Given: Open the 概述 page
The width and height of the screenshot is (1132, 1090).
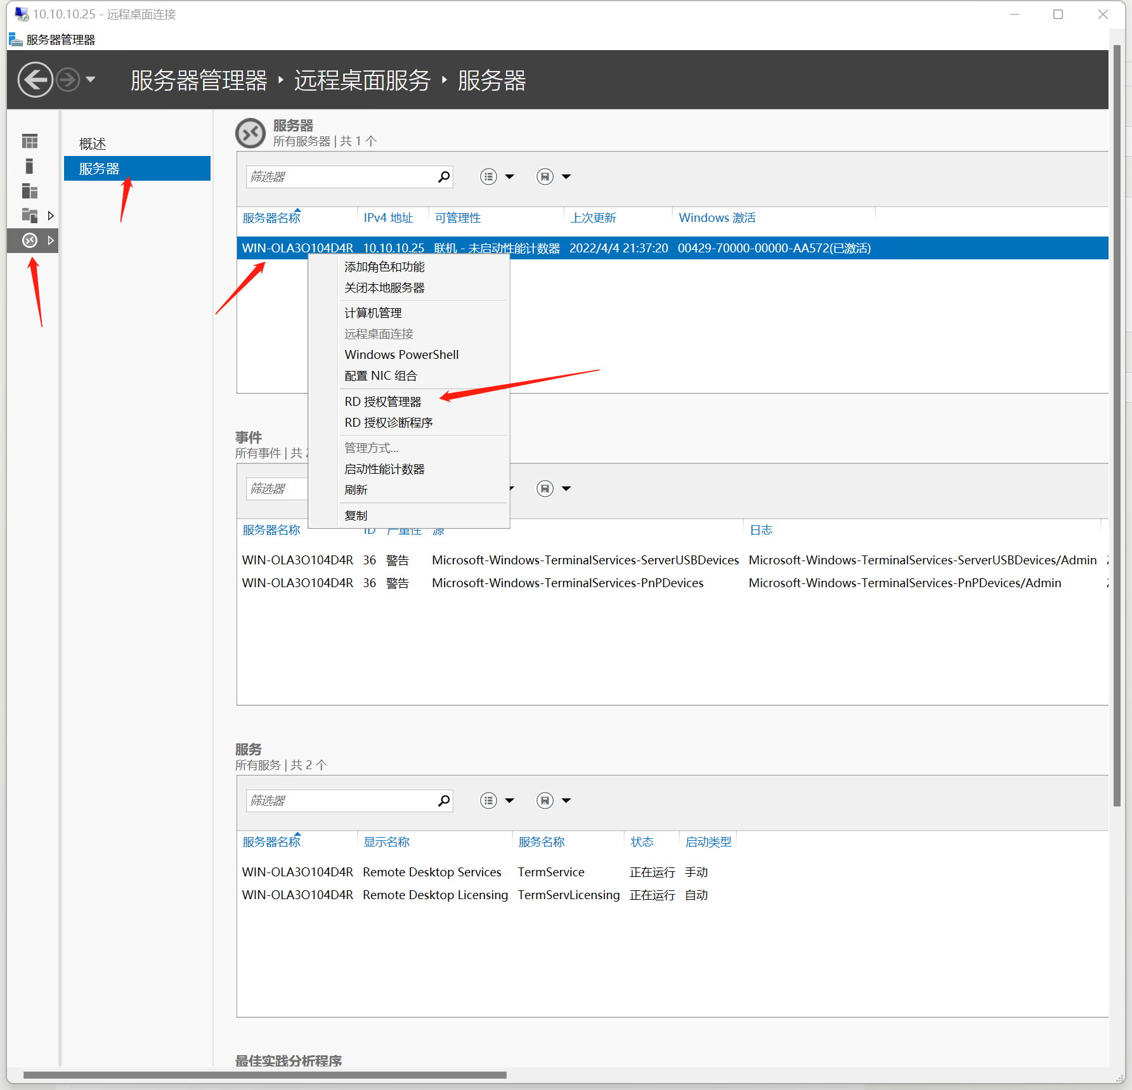Looking at the screenshot, I should tap(93, 144).
